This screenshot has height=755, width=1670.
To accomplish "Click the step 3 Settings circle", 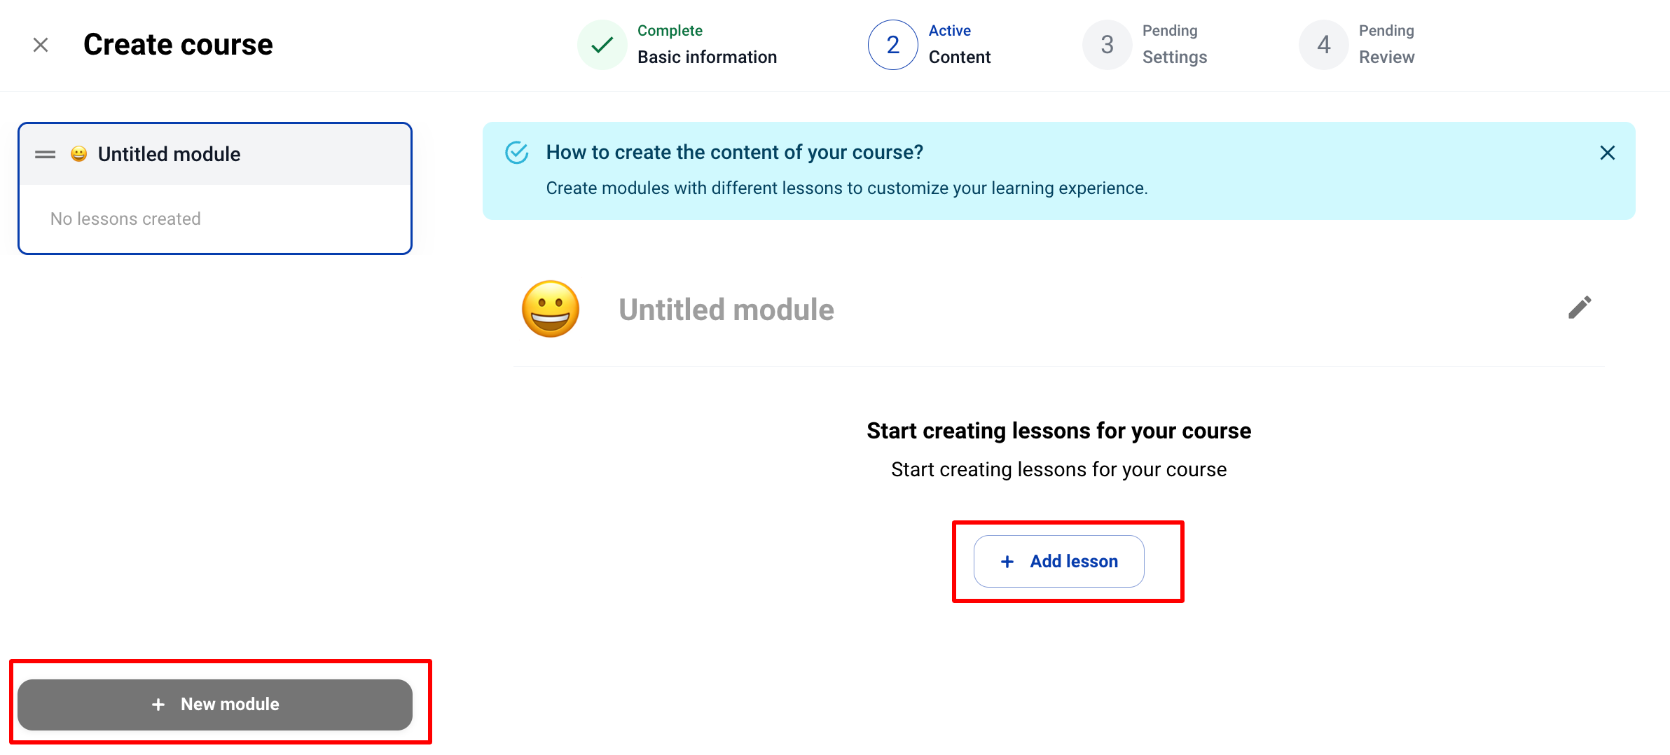I will 1107,46.
